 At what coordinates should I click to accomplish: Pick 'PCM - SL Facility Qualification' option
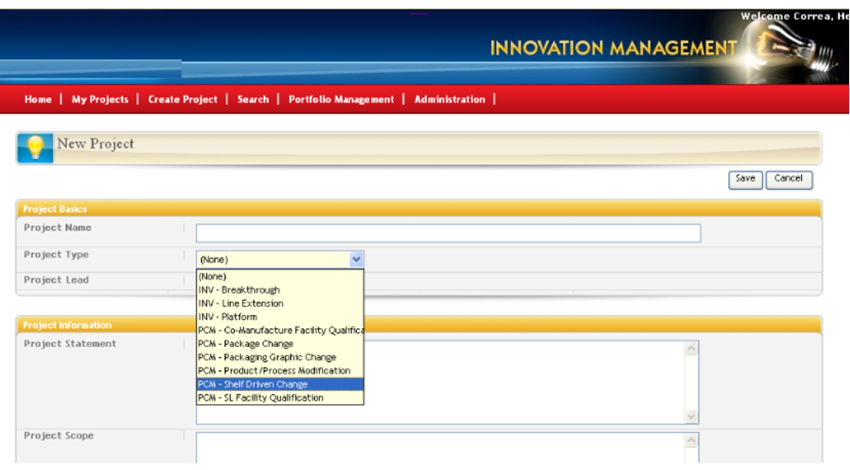click(261, 398)
